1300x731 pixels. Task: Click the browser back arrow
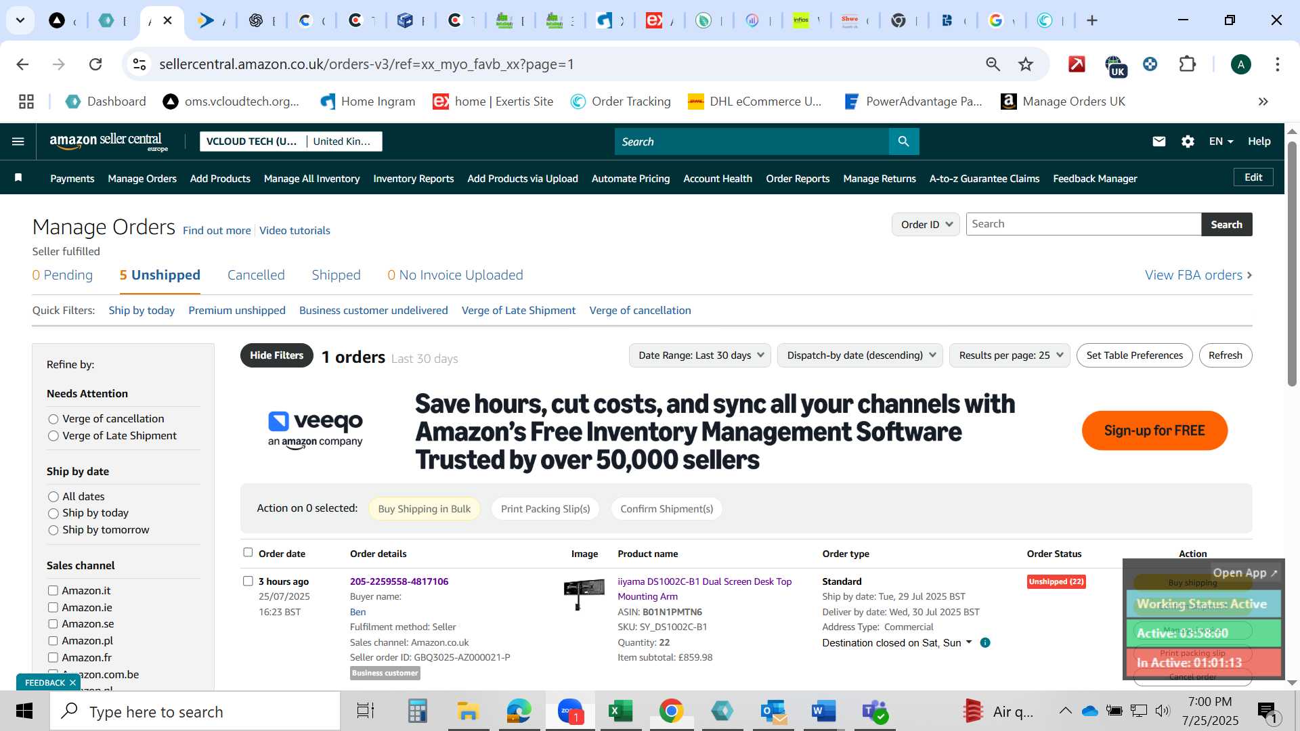[x=22, y=64]
